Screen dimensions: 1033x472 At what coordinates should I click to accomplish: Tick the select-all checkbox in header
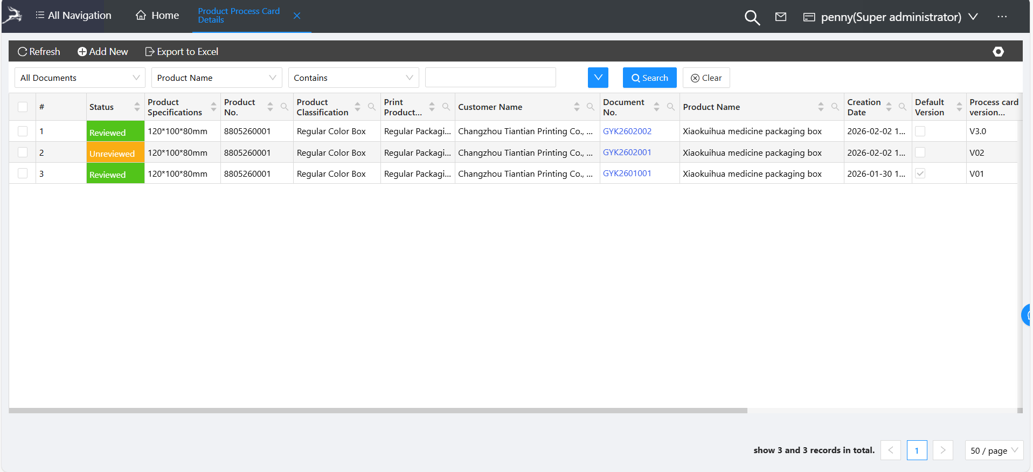pyautogui.click(x=23, y=107)
